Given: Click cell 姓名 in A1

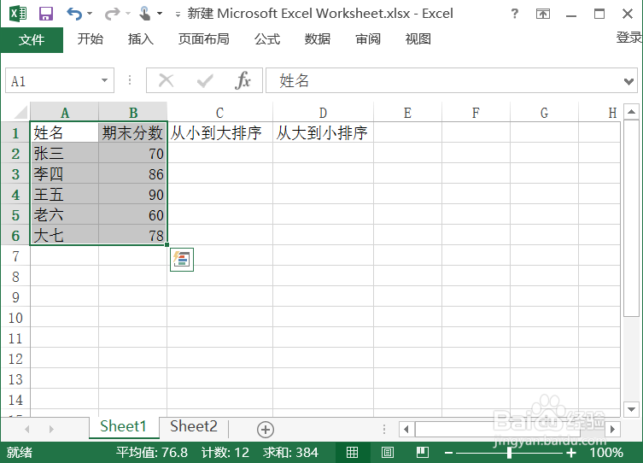Looking at the screenshot, I should tap(64, 132).
